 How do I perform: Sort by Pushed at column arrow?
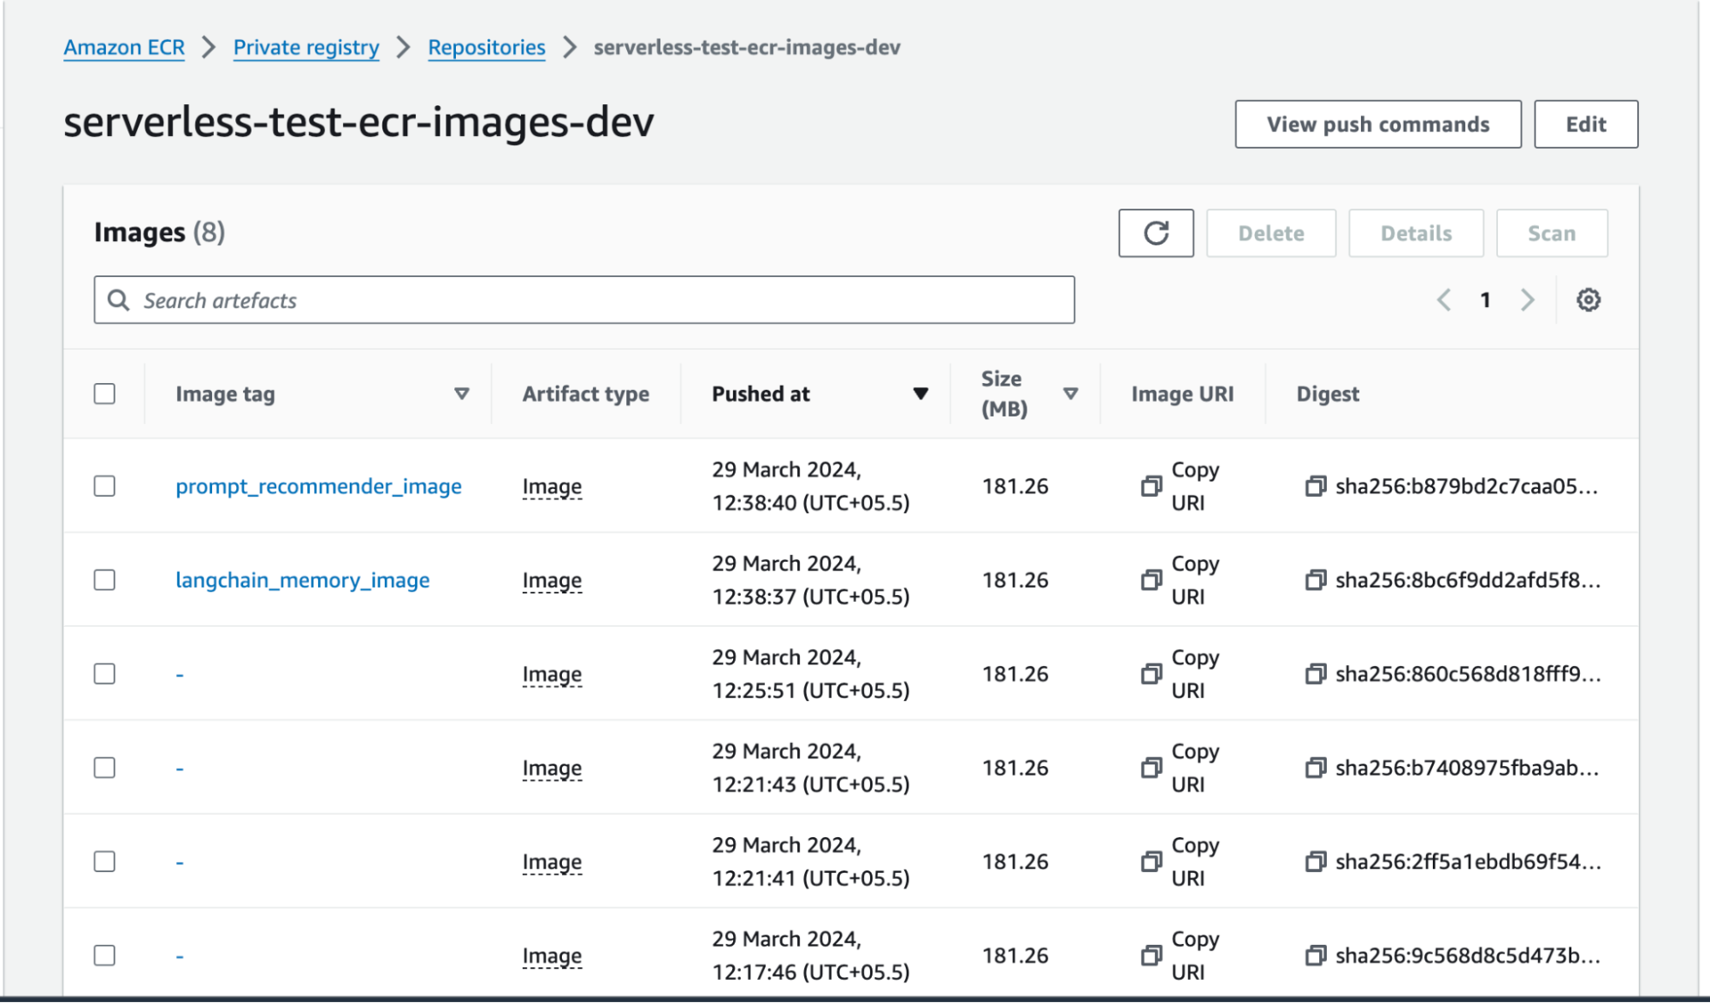920,394
